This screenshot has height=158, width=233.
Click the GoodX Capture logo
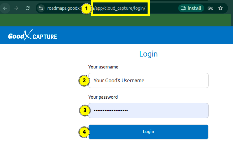coord(32,35)
